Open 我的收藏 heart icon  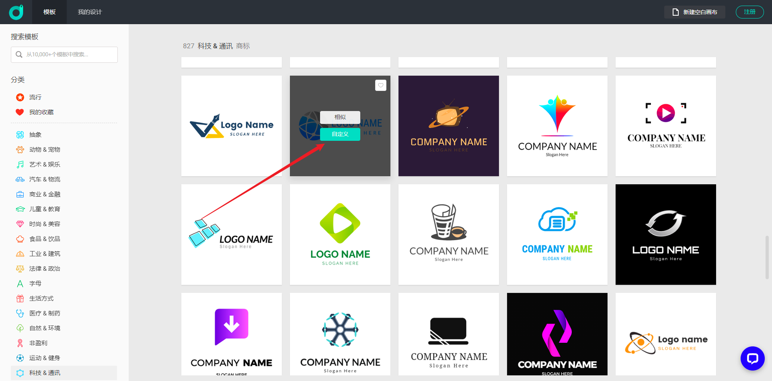click(20, 112)
